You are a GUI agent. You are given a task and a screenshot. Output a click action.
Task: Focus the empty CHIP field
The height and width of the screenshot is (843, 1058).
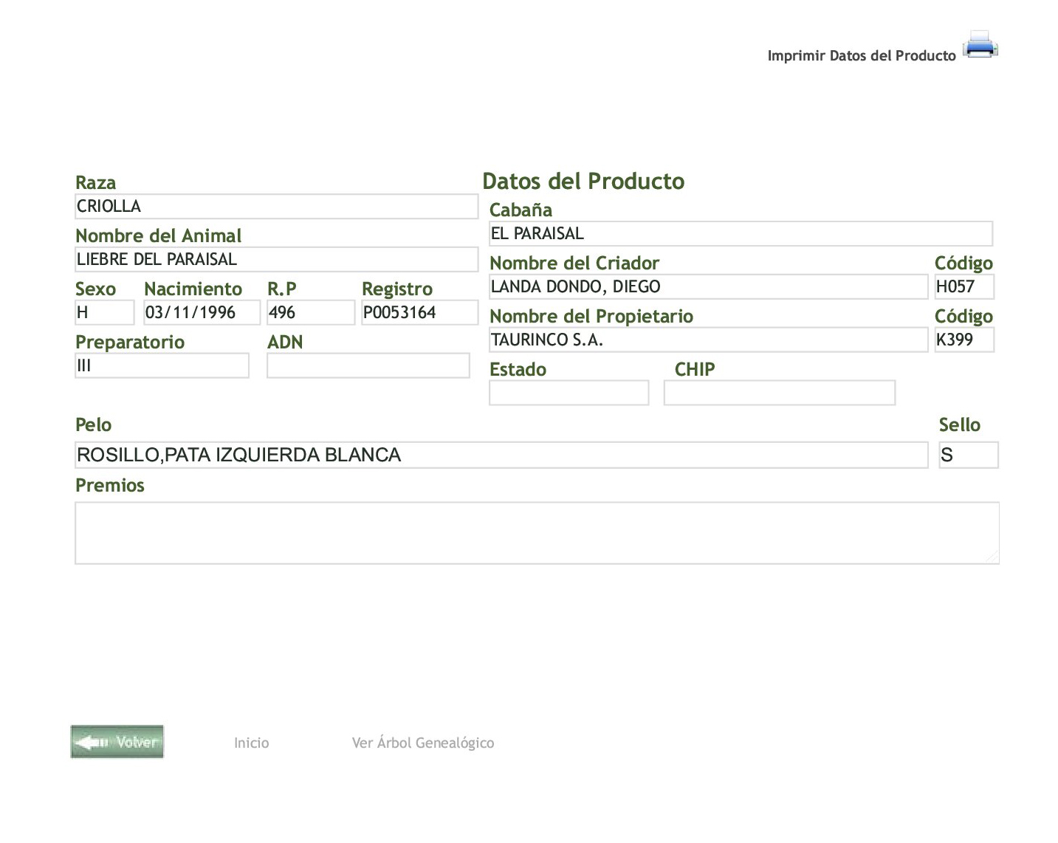[x=779, y=393]
